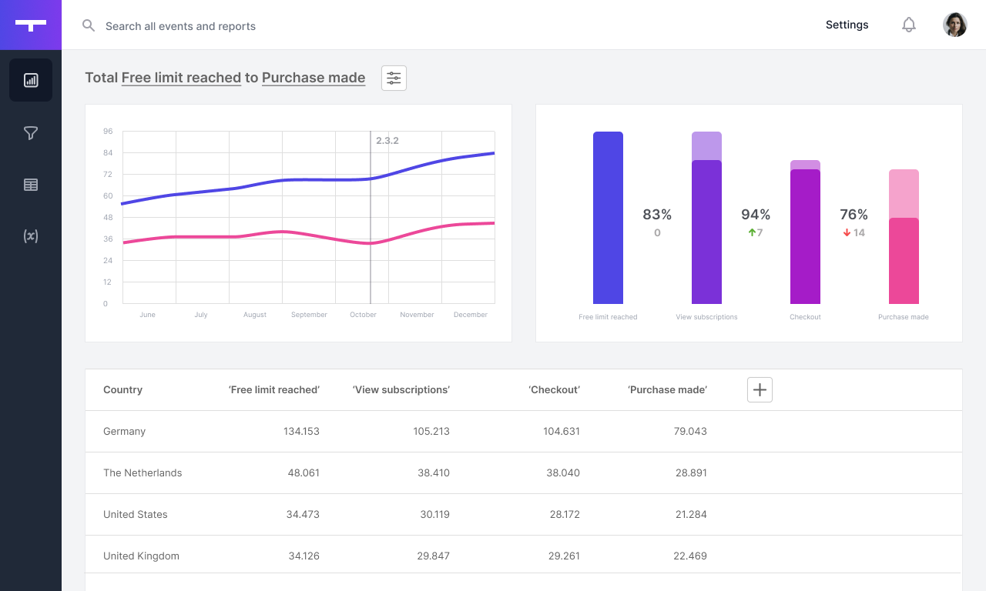Click the October label on the chart axis
This screenshot has height=591, width=986.
point(363,315)
